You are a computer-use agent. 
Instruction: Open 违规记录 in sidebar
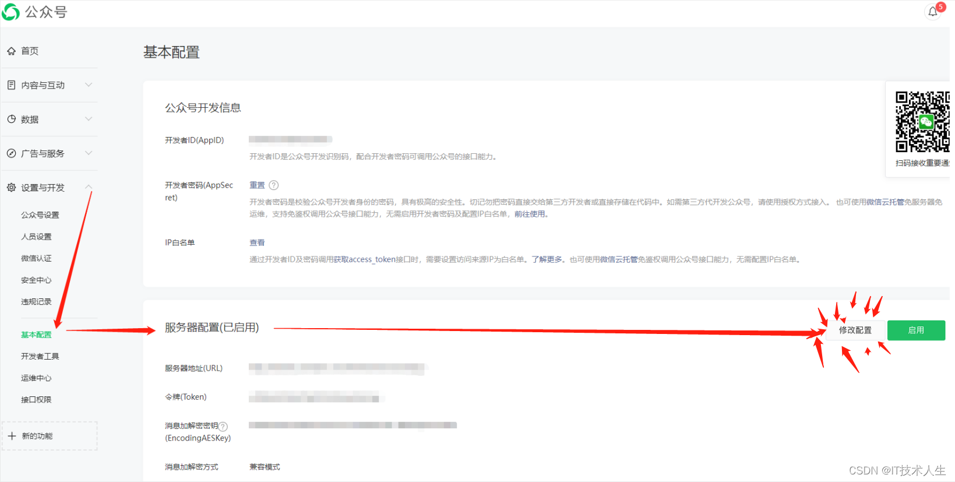point(36,302)
